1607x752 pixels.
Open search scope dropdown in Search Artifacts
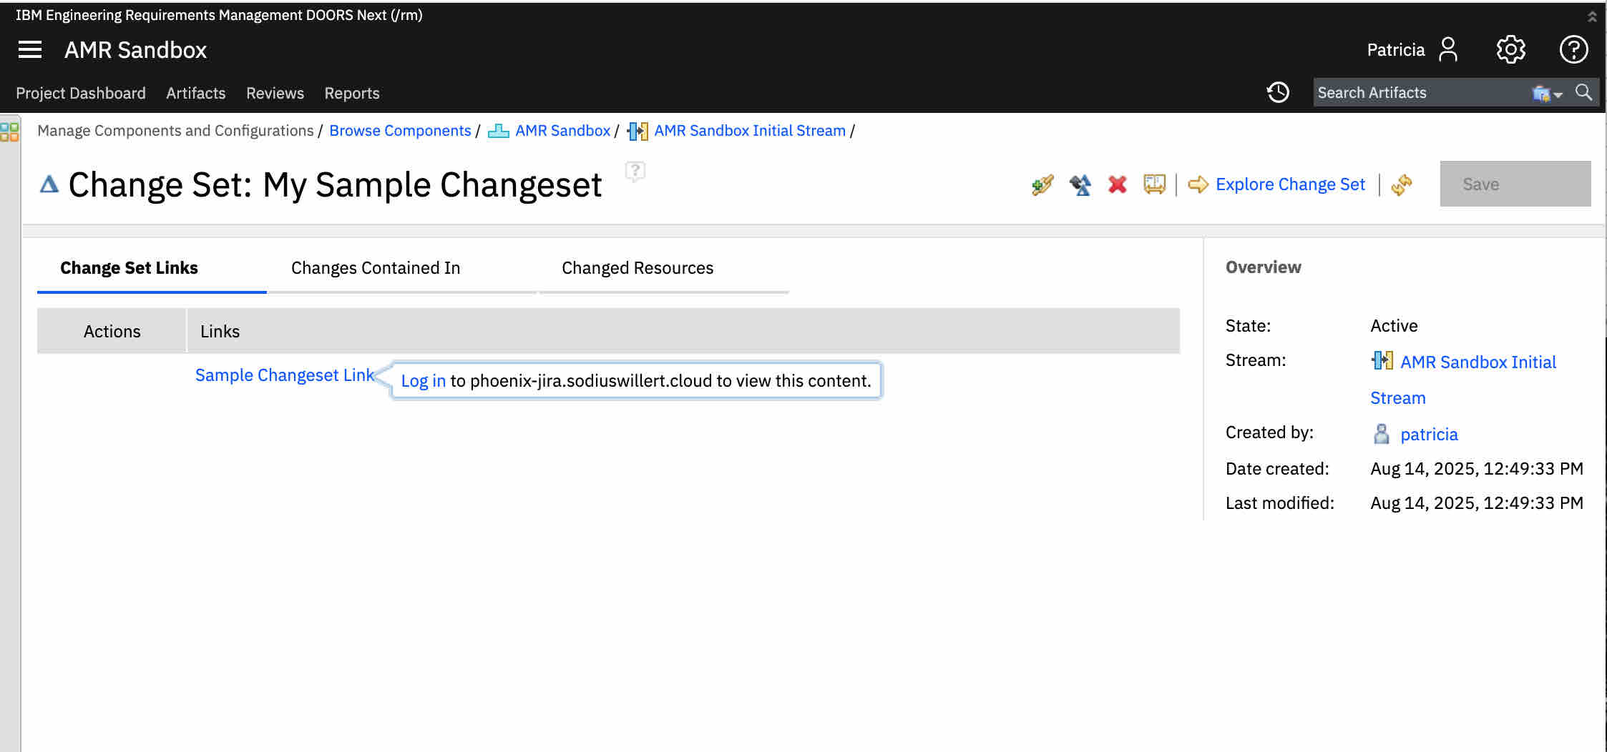[x=1548, y=93]
